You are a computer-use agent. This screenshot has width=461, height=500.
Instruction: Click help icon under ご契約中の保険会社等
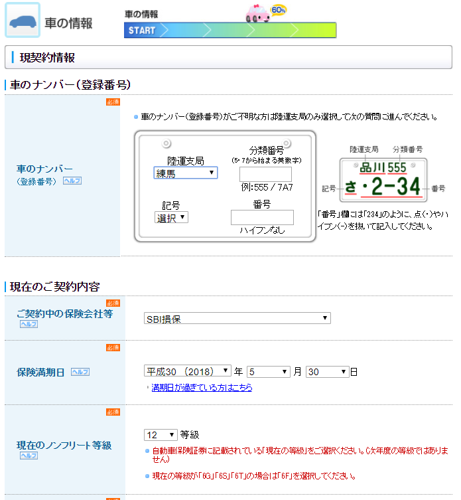pos(29,325)
